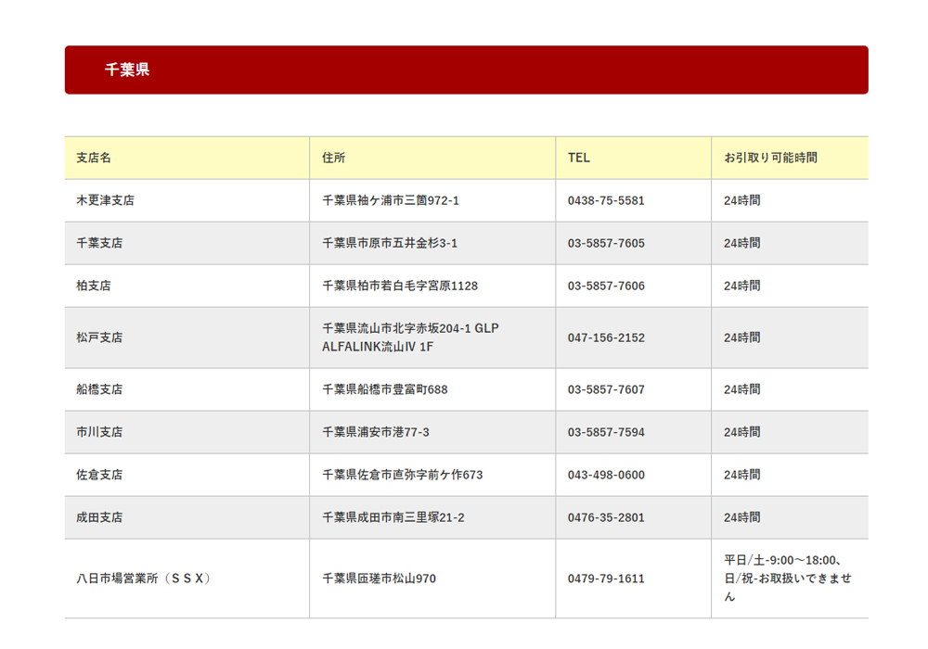Click 24時間 in the 市川支店 row
Screen dimensions: 928x649
click(742, 432)
